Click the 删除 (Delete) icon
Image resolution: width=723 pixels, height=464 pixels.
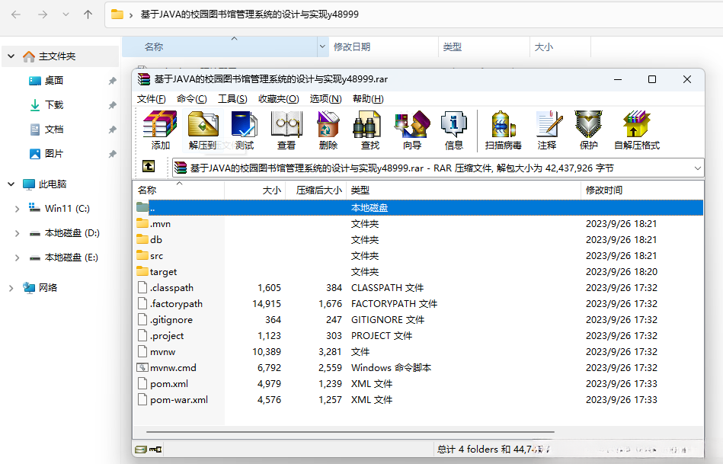(x=328, y=130)
